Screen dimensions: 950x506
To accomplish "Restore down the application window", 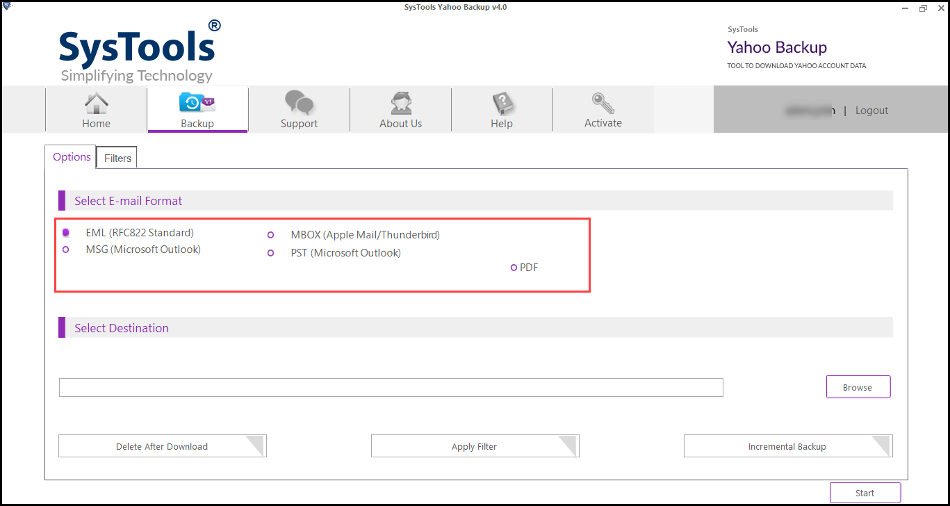I will (x=923, y=8).
